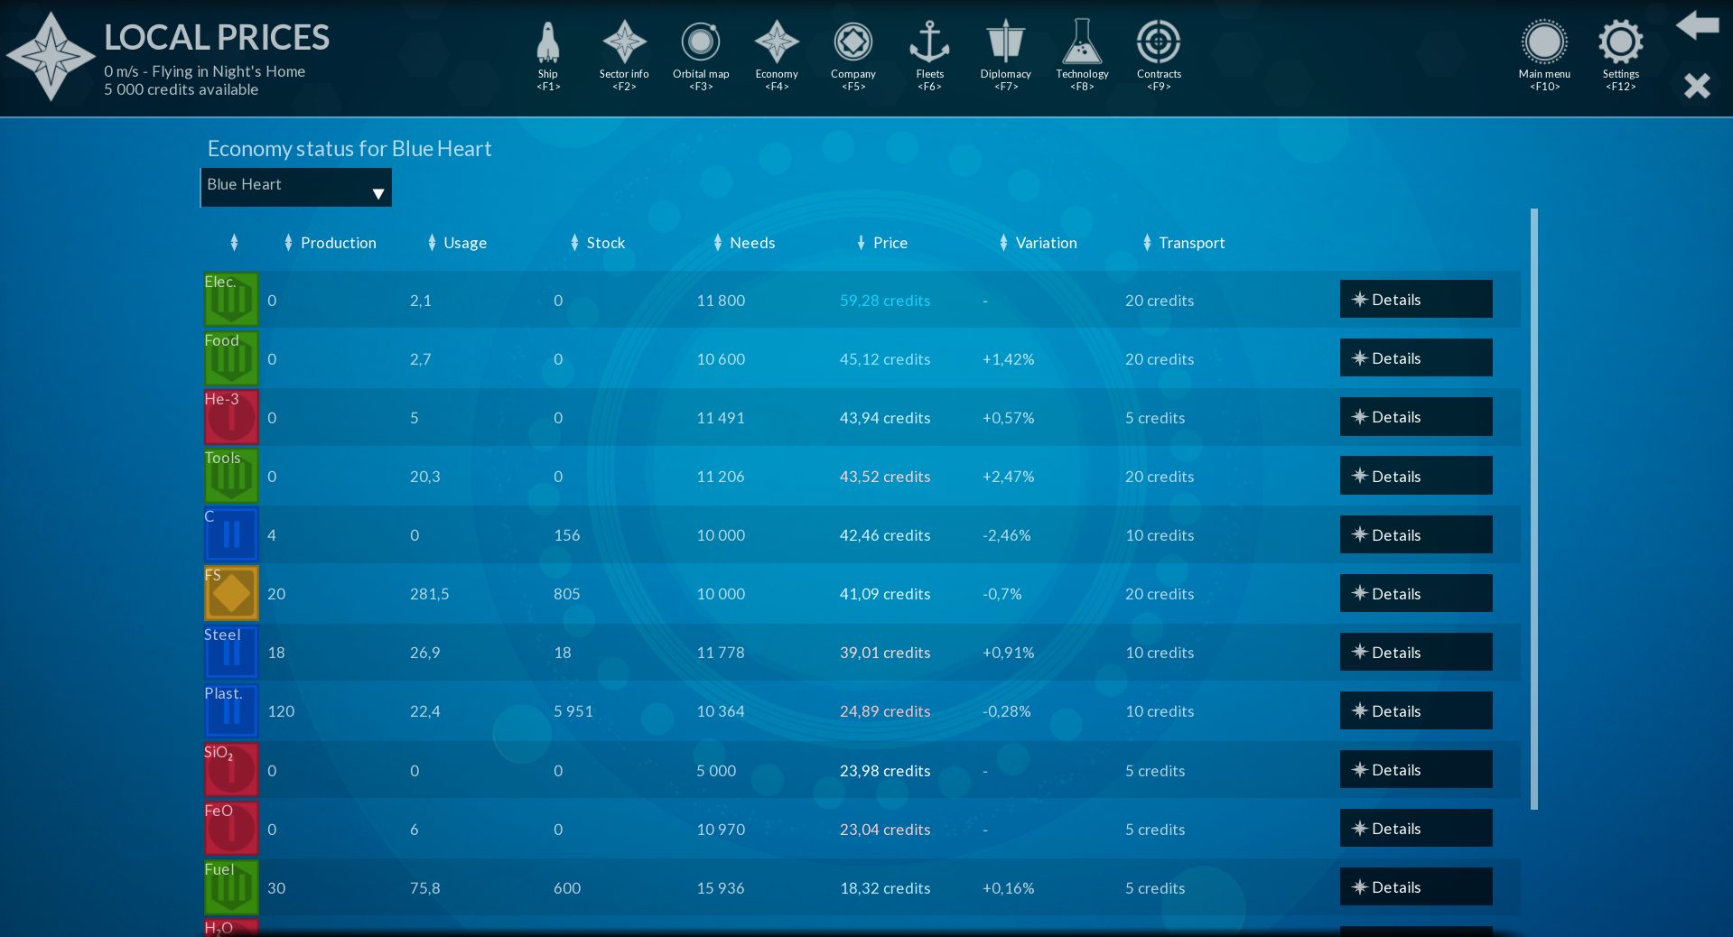Click FeO needs value 10 970

coord(721,830)
